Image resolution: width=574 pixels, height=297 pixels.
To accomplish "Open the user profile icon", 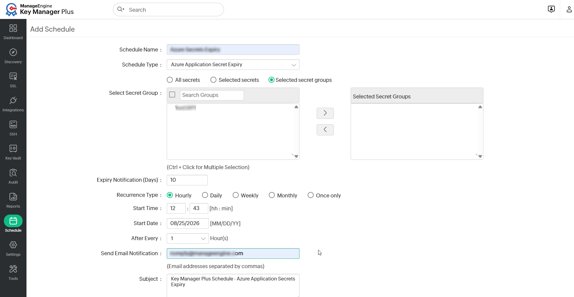I will coord(569,9).
